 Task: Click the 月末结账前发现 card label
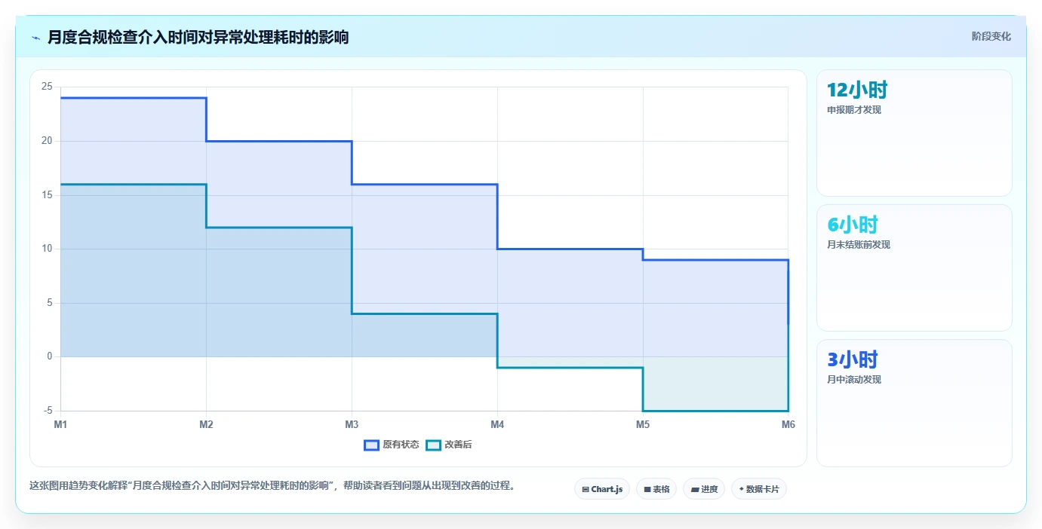tap(859, 245)
